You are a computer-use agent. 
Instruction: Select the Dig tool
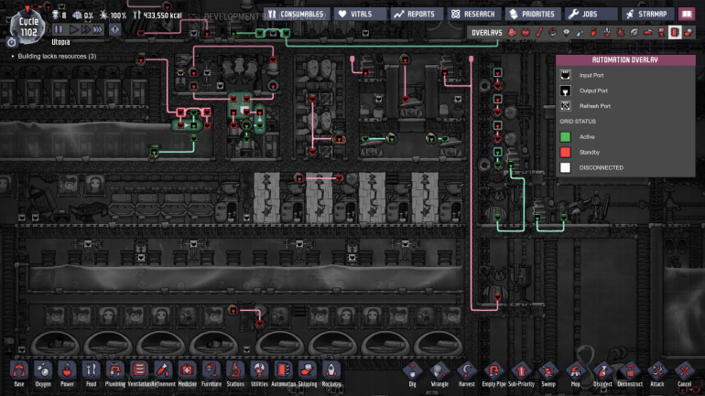click(412, 373)
